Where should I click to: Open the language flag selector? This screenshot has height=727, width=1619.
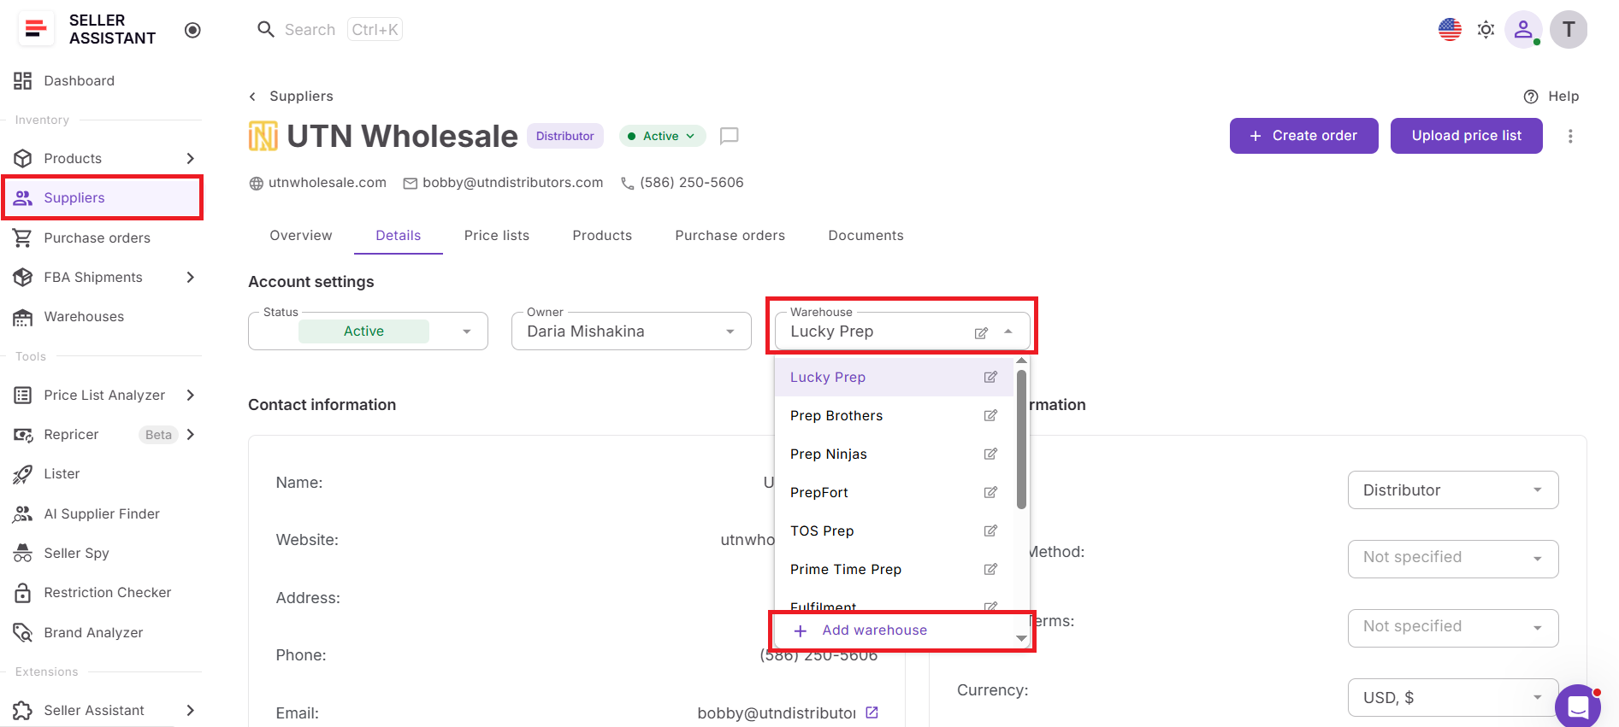(x=1450, y=29)
